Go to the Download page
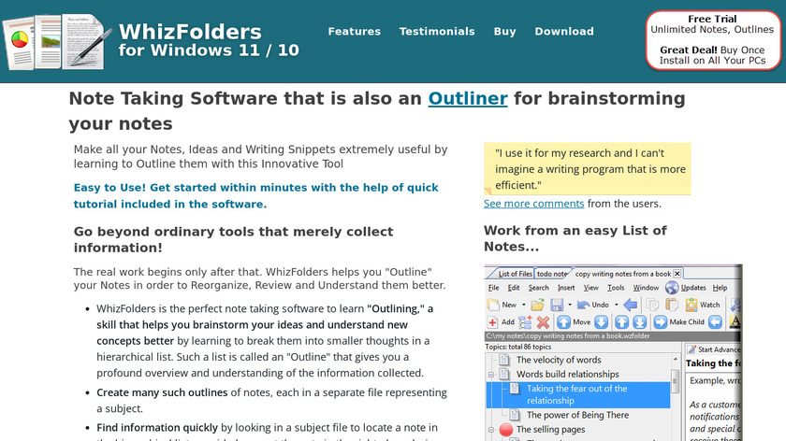This screenshot has height=441, width=786. click(x=564, y=32)
